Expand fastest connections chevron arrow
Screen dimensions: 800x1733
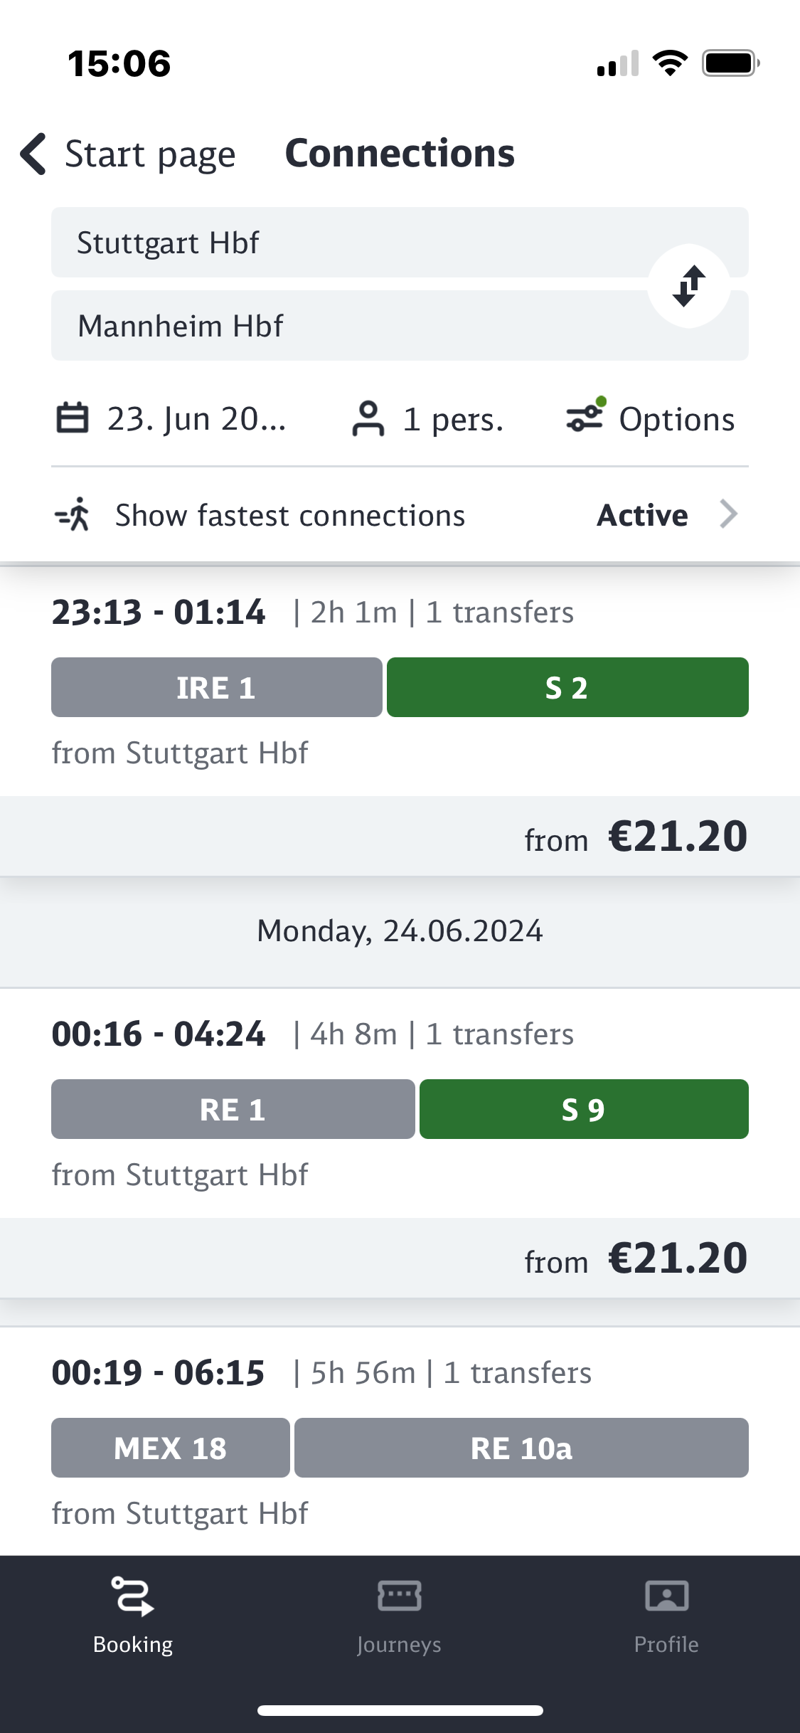coord(728,514)
